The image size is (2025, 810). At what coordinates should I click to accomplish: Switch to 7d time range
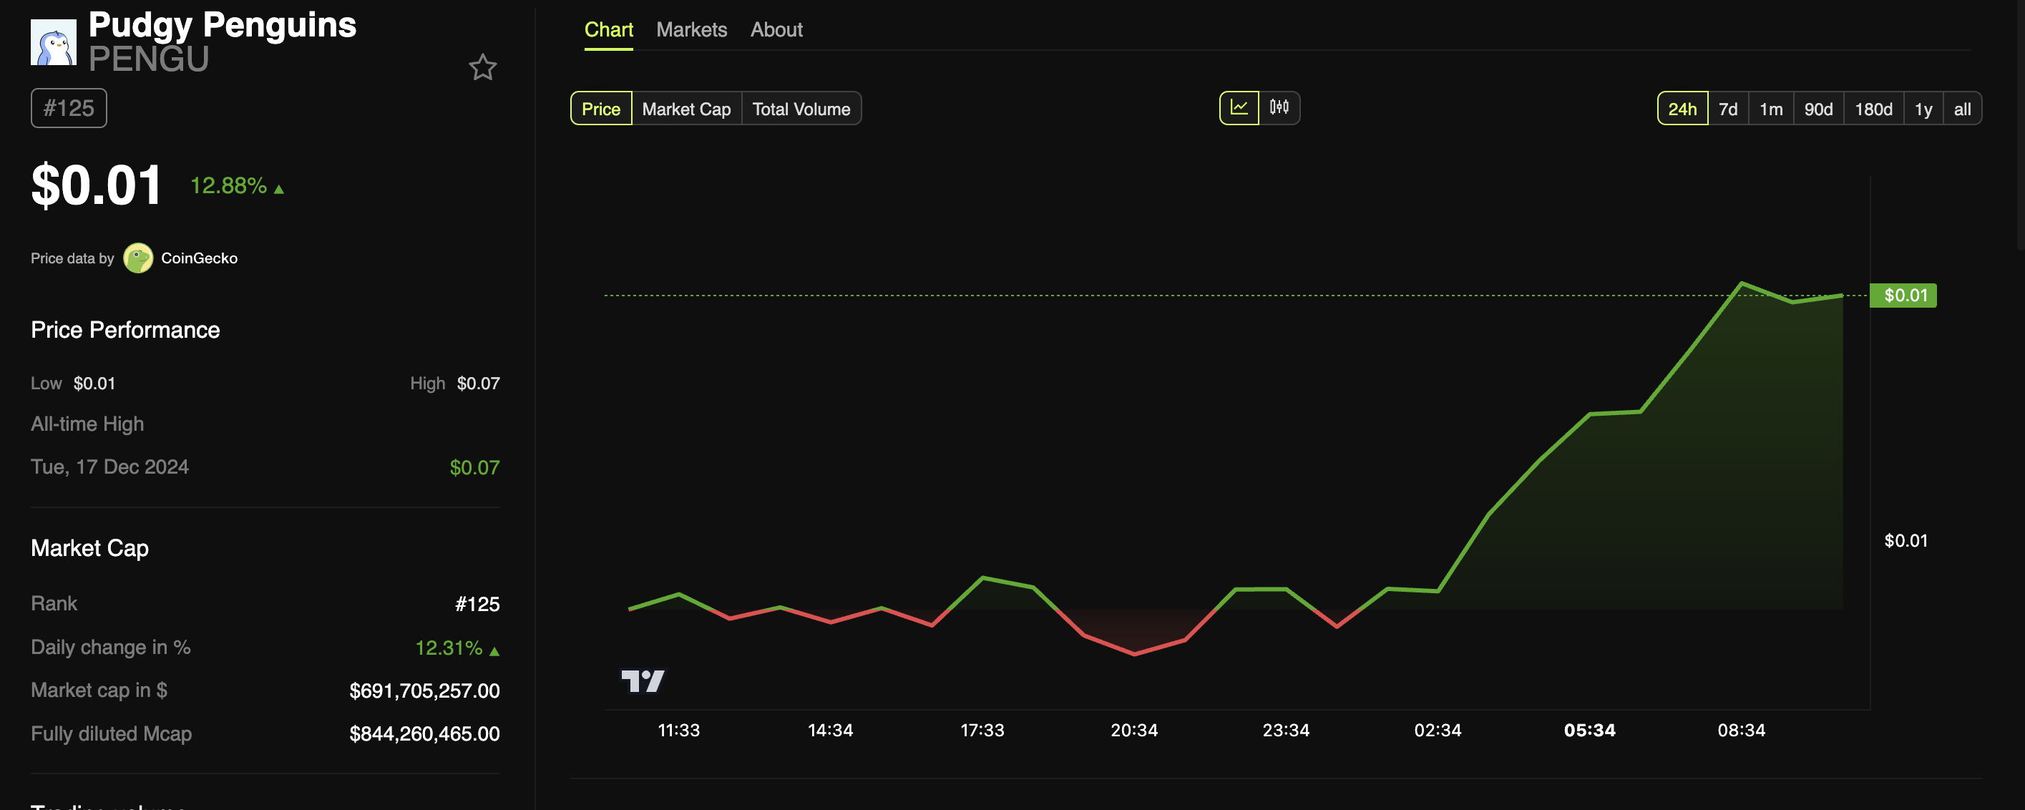coord(1728,107)
